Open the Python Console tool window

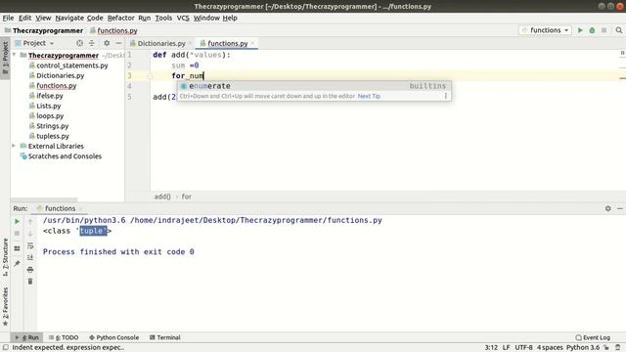[113, 337]
